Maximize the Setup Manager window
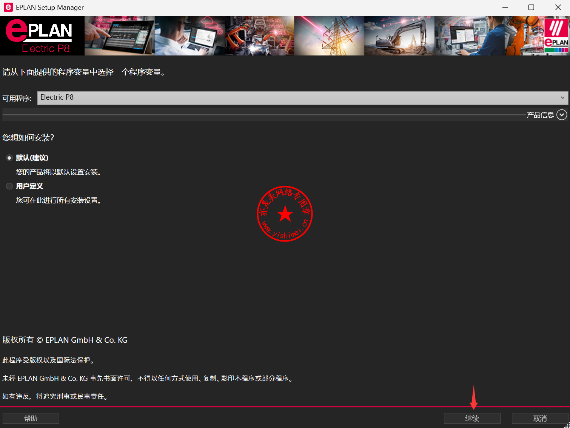 click(x=531, y=8)
